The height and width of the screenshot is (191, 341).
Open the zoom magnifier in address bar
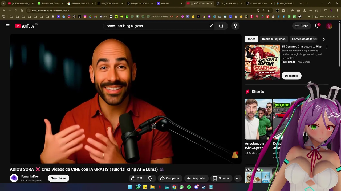264,10
